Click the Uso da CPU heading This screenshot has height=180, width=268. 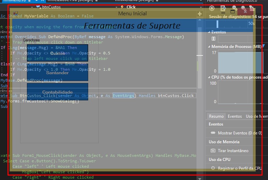219,159
